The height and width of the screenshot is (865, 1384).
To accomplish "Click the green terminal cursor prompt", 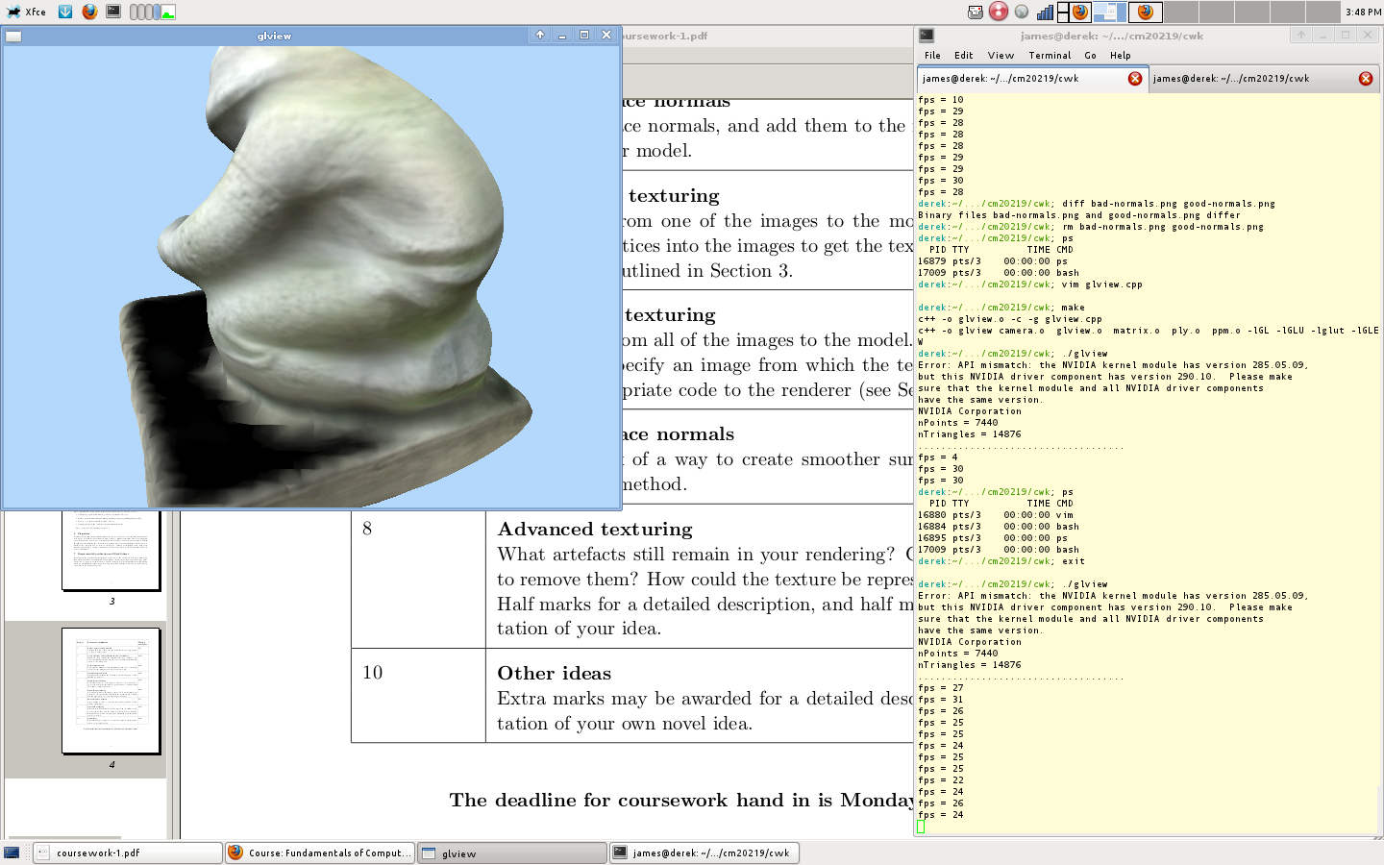I will [x=921, y=827].
